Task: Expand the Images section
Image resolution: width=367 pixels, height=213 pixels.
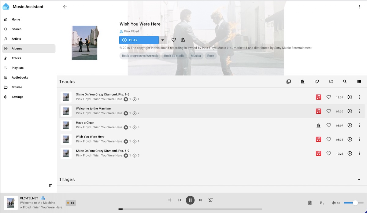Action: (359, 180)
